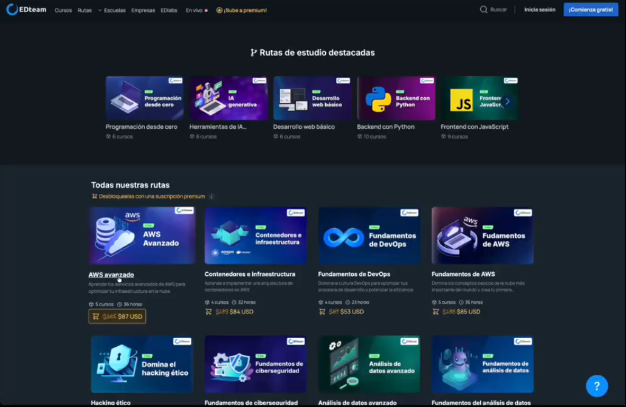Open the Backend con Python route thumbnail
The image size is (626, 407).
tap(396, 98)
